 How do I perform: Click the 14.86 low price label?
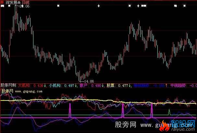89,81
